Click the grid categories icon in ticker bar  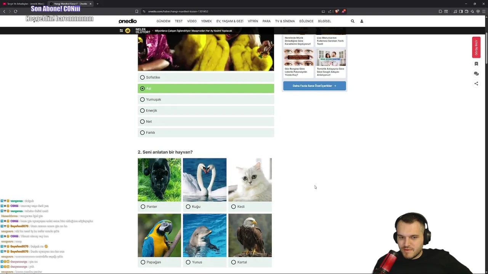(x=121, y=31)
